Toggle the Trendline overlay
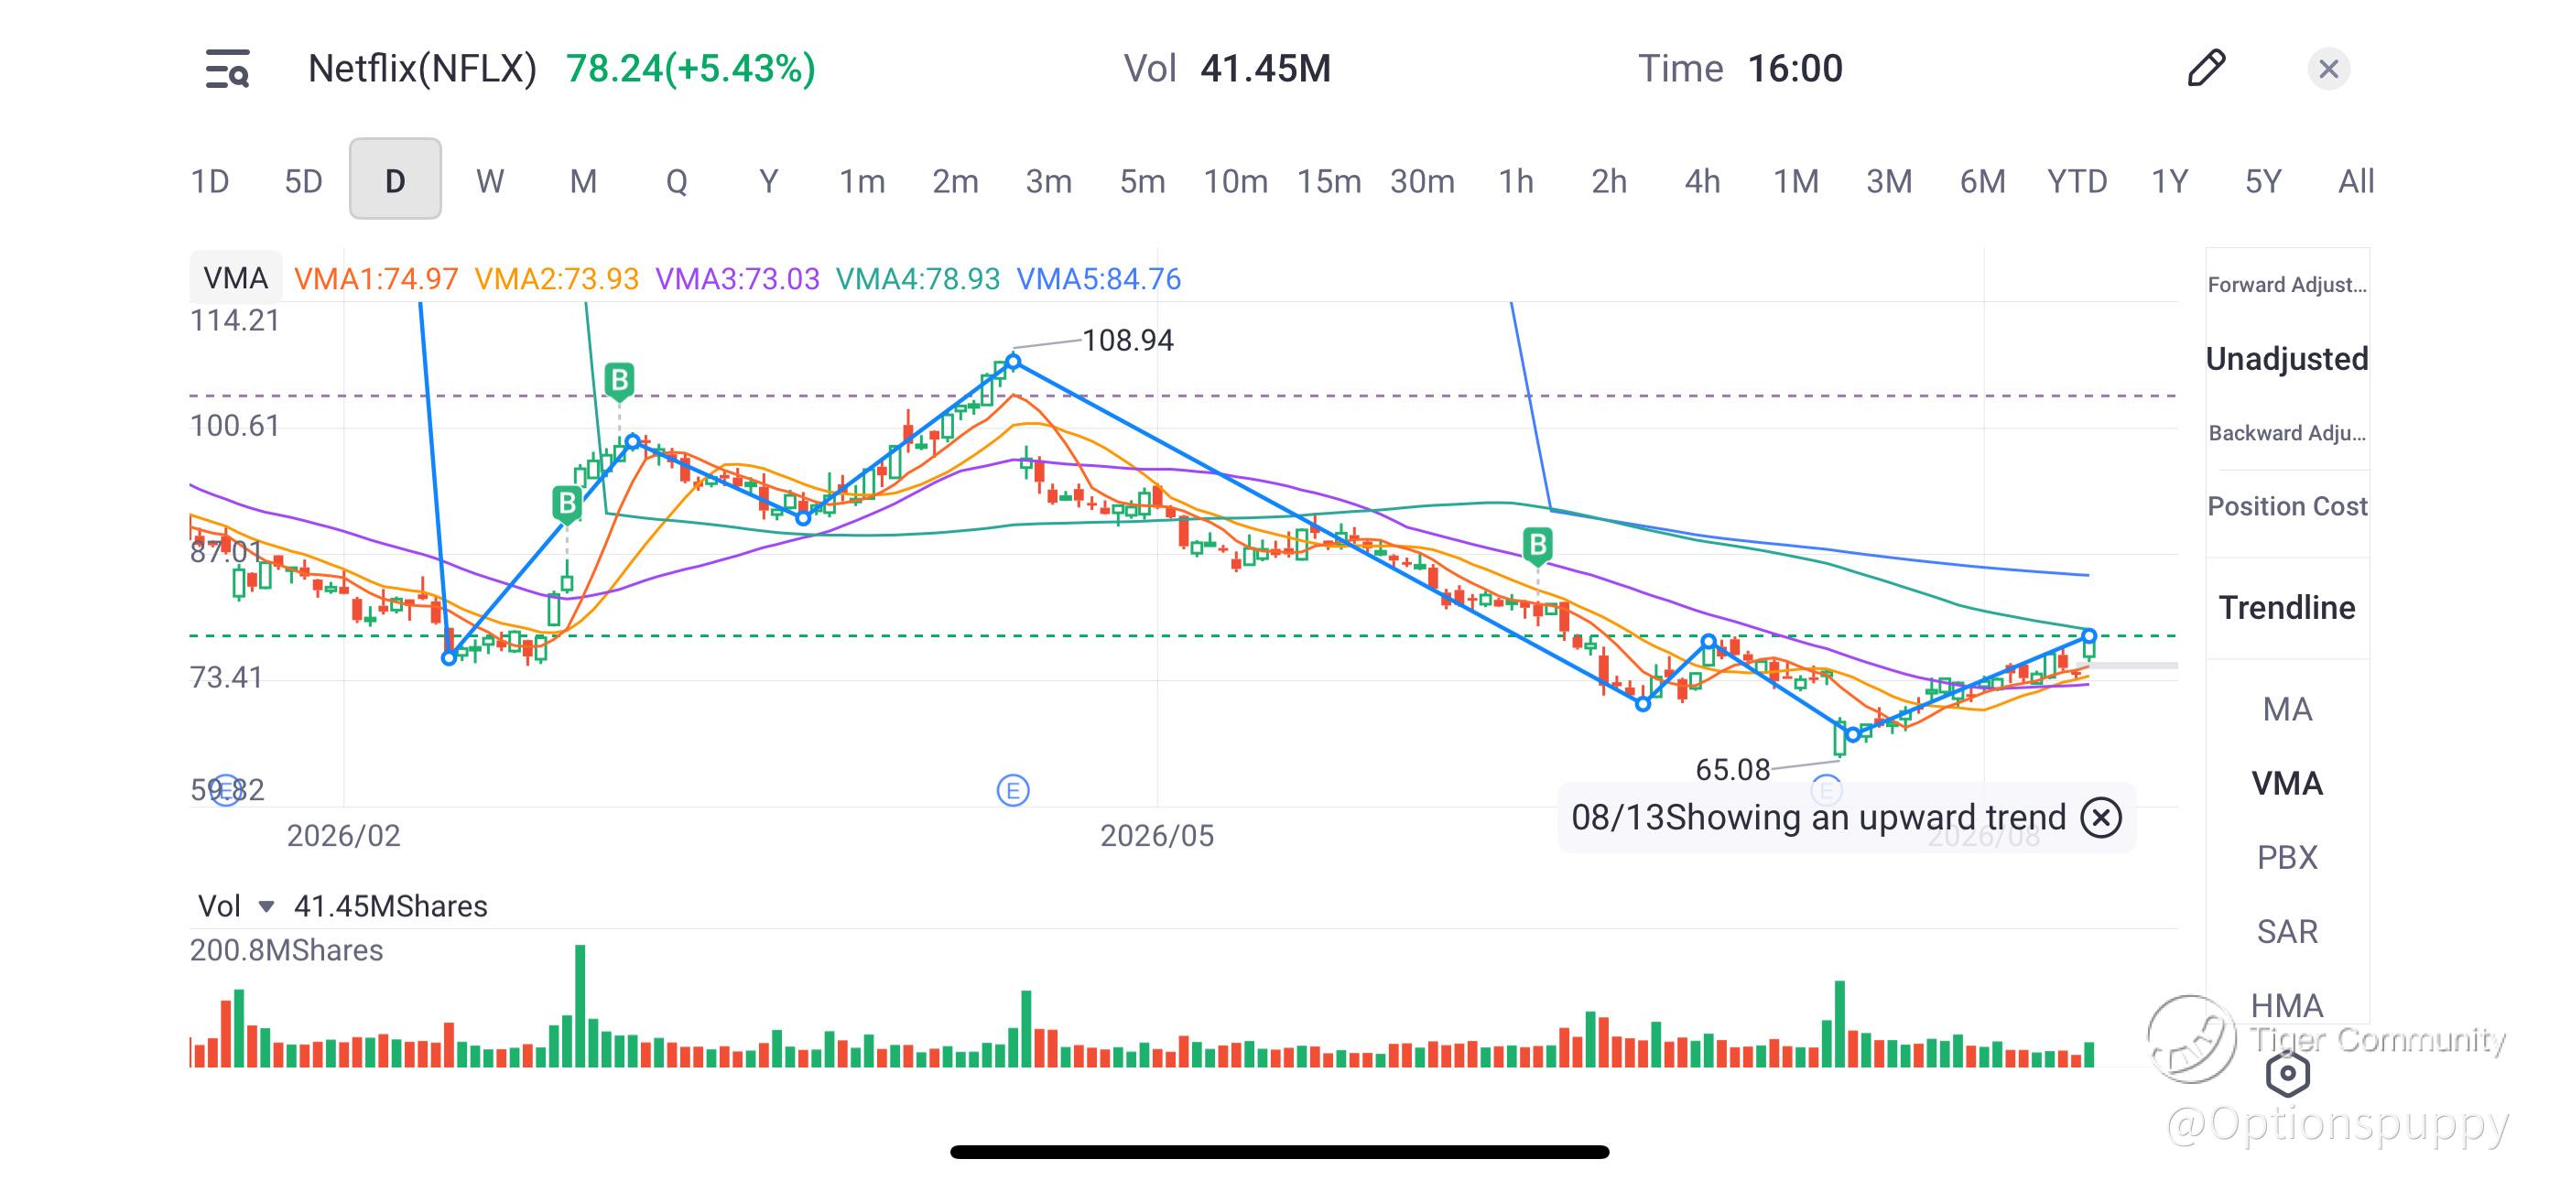Screen dimensions: 2560x1181 (2287, 607)
